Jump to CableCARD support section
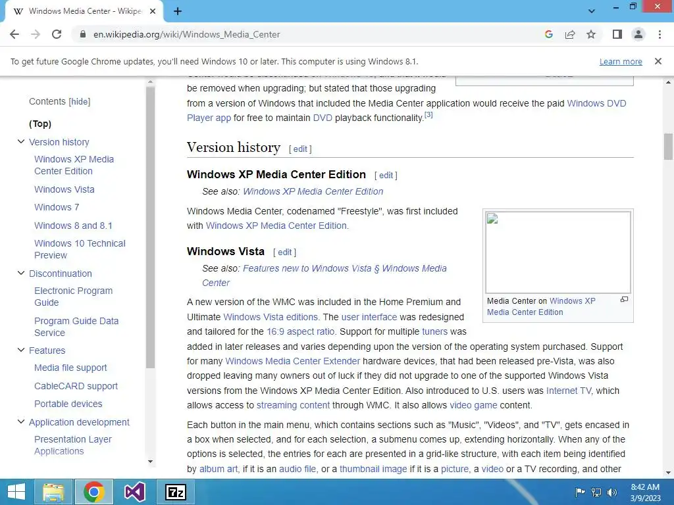Screen dimensions: 674x505 click(76, 386)
